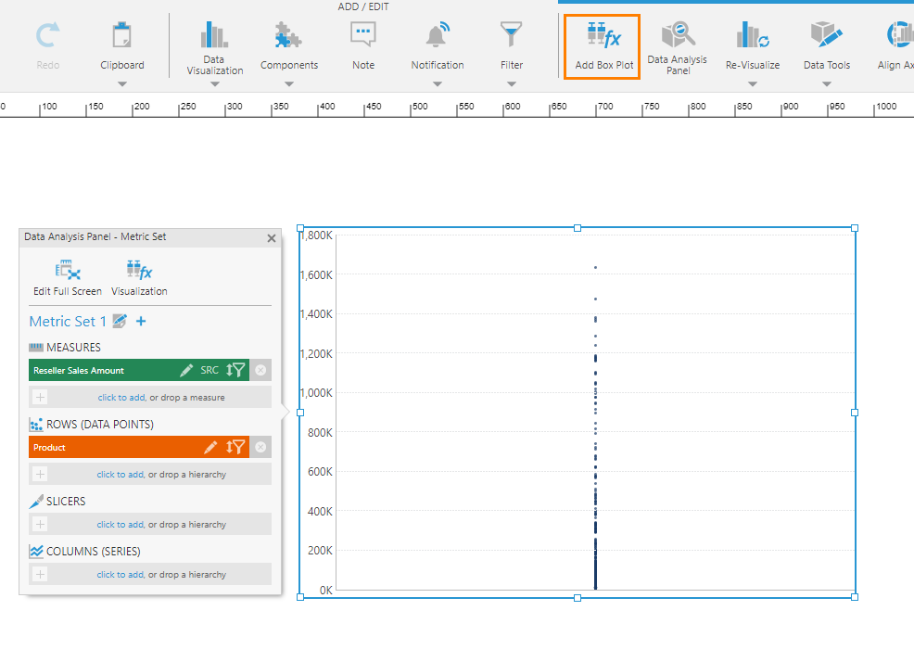Click the Re-Visualize icon

tap(752, 44)
